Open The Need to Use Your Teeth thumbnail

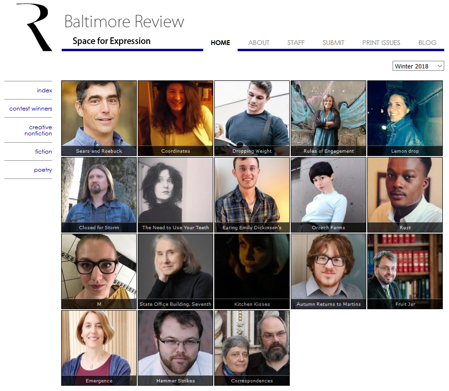[175, 195]
